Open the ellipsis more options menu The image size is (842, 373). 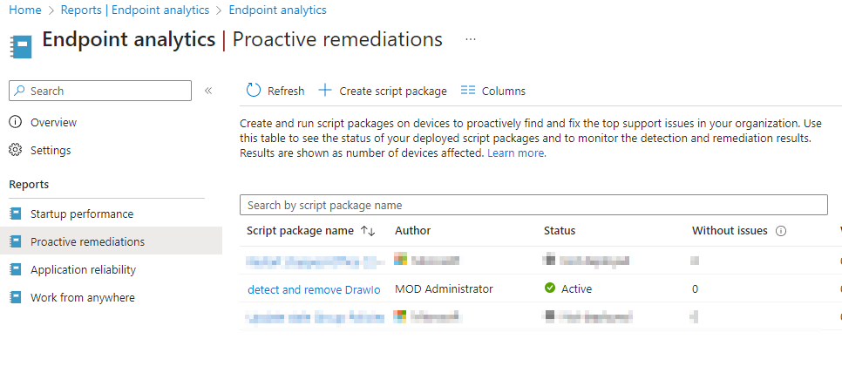click(x=471, y=40)
